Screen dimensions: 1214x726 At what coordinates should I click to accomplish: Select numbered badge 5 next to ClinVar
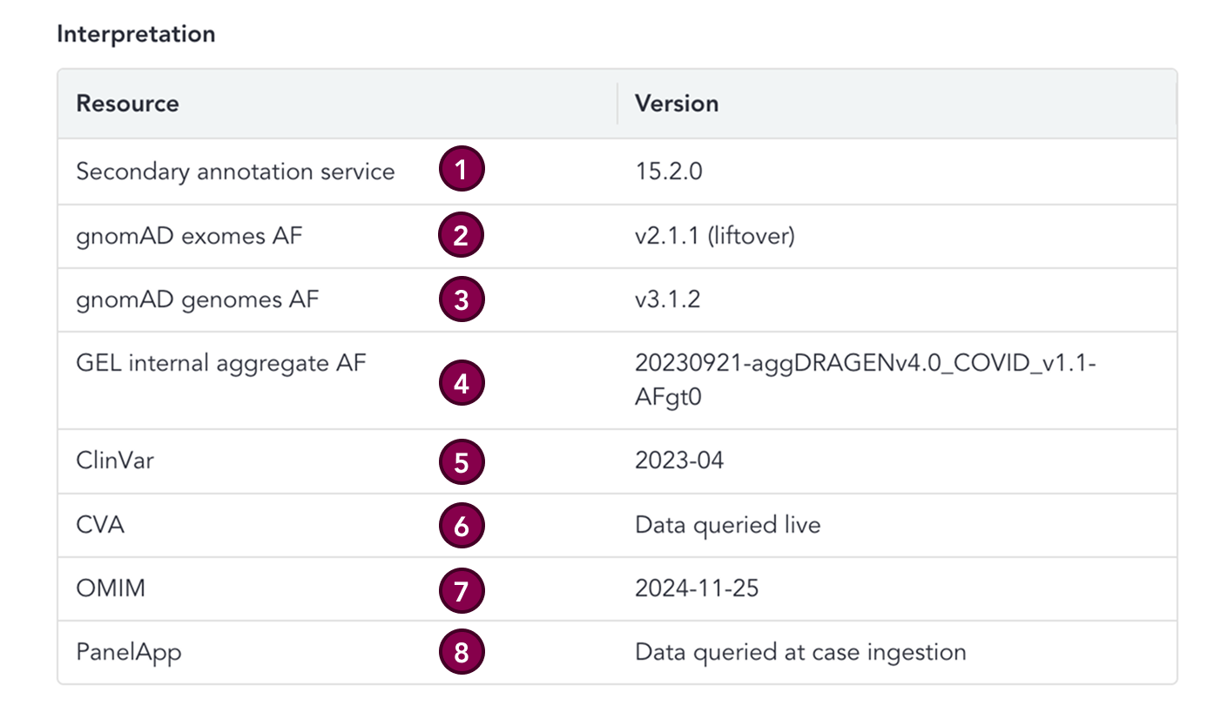[x=461, y=461]
